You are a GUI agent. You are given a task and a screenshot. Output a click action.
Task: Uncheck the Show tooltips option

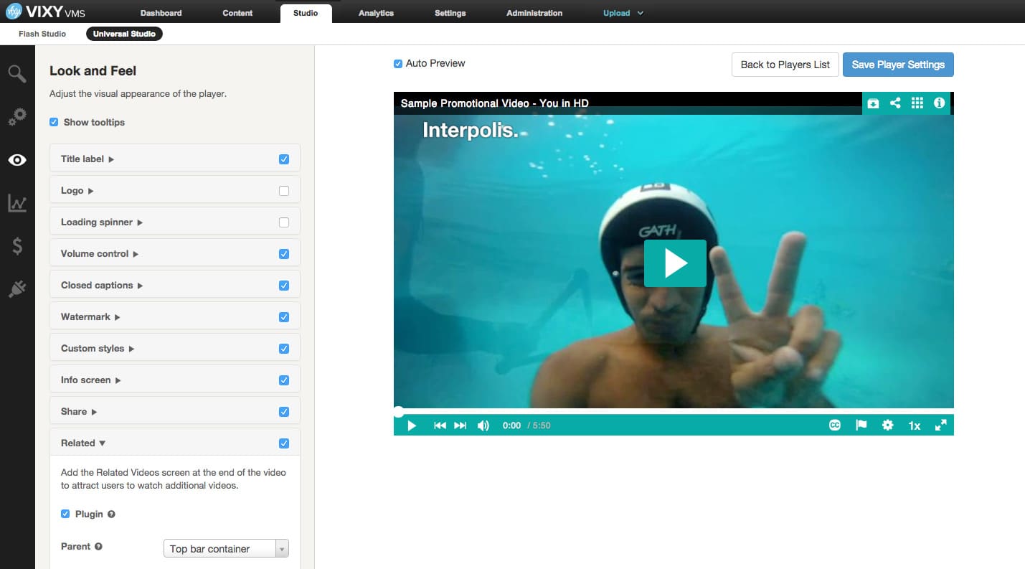coord(54,122)
